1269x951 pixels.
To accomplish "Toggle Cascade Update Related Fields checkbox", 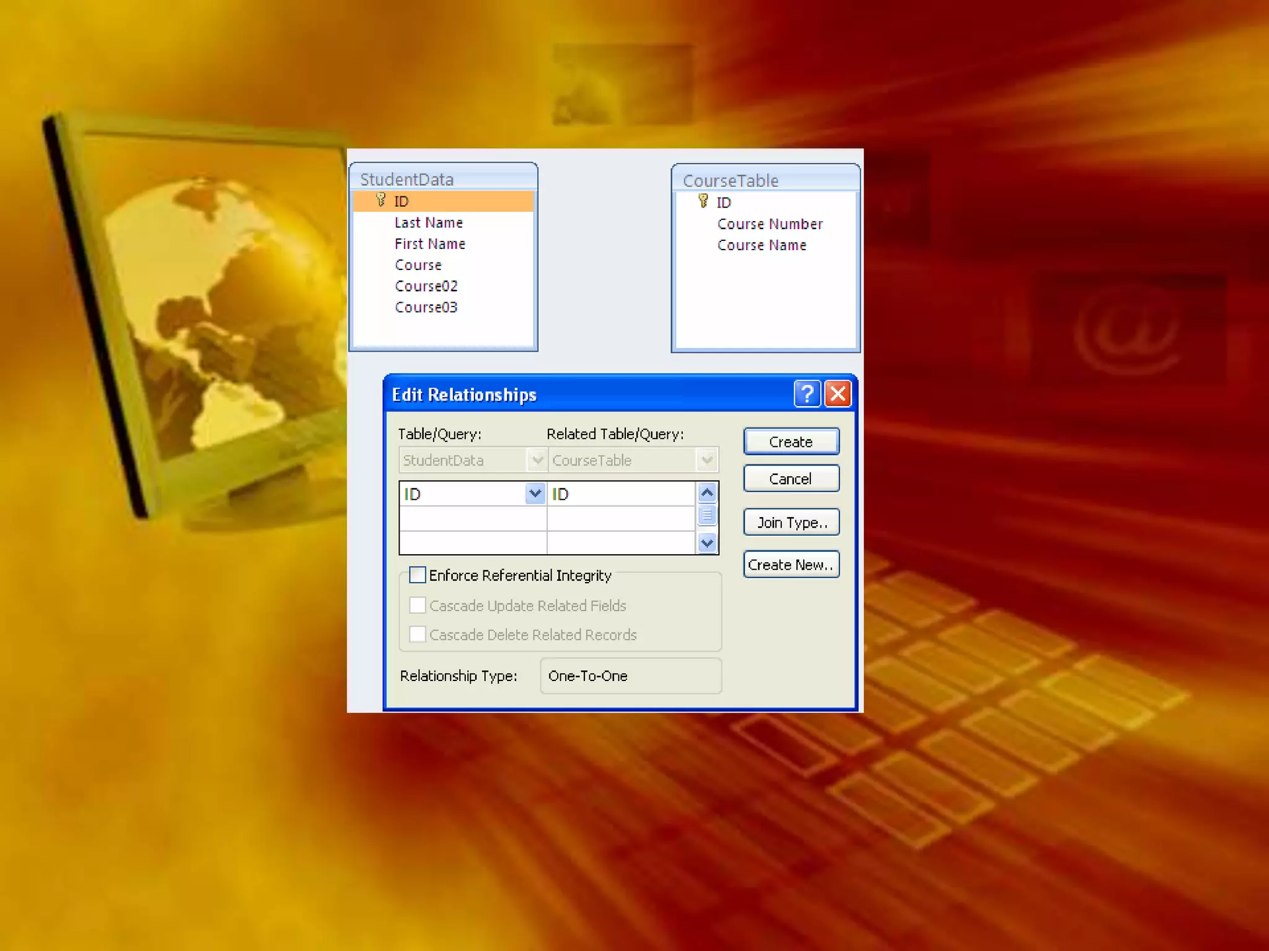I will coord(418,605).
